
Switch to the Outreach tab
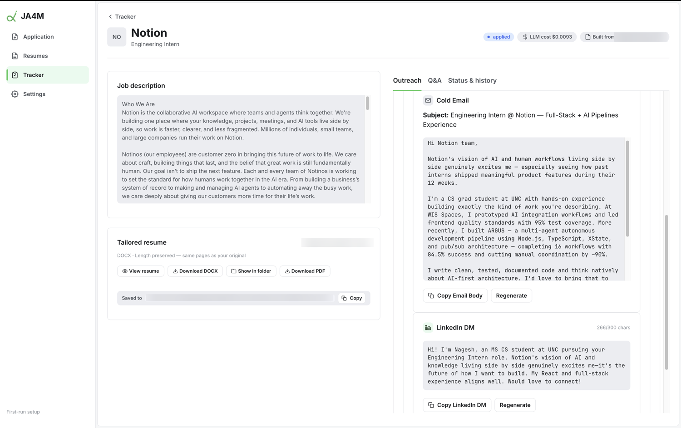pos(407,80)
